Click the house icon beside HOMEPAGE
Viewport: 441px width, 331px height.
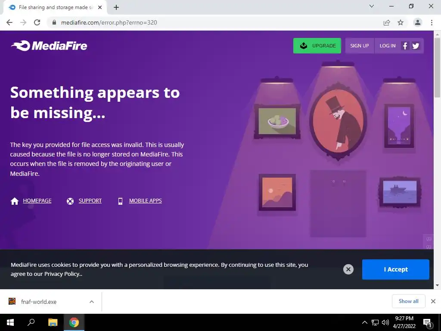15,201
